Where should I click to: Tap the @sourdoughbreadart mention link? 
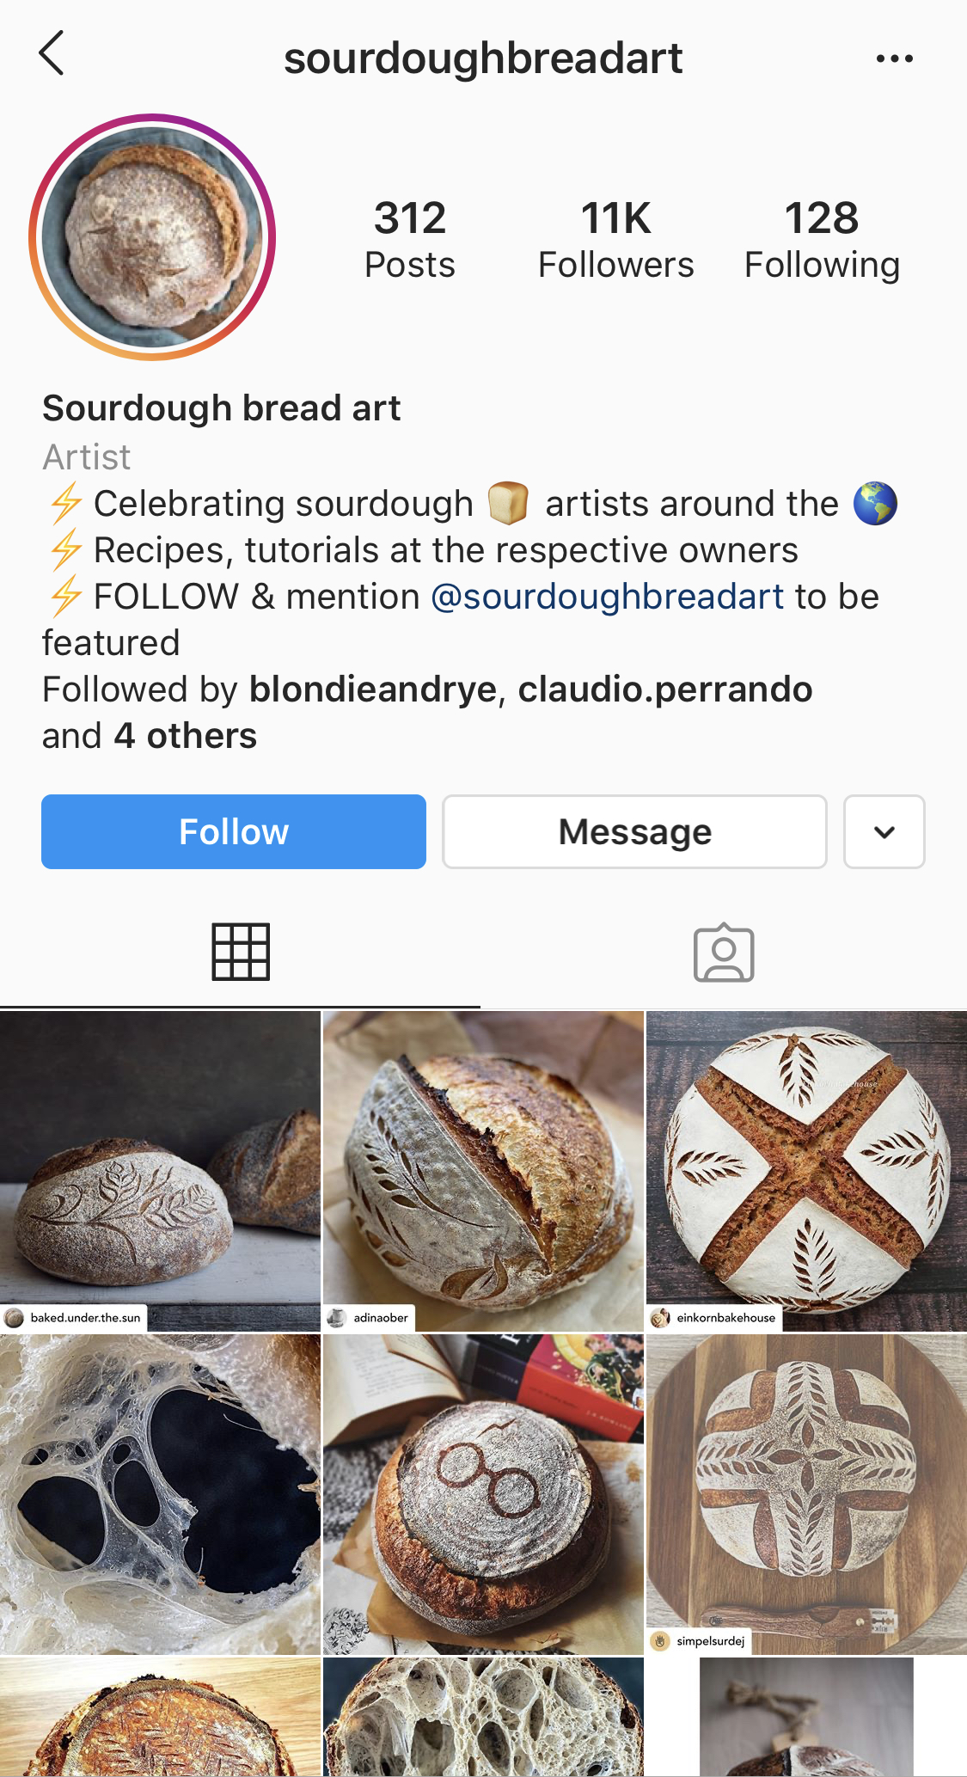point(607,597)
